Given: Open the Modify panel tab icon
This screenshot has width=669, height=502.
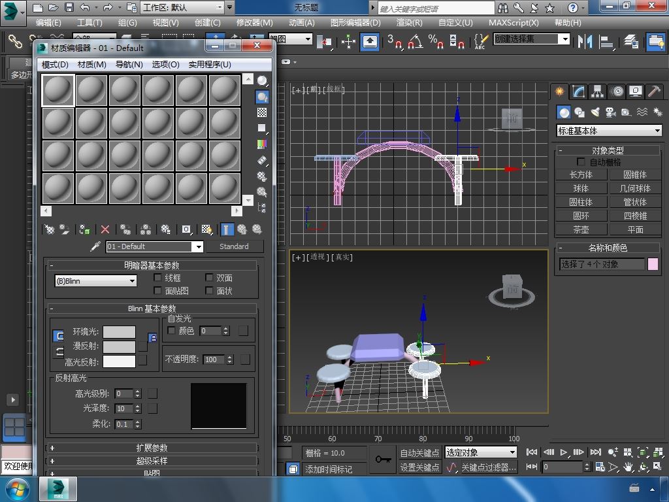Looking at the screenshot, I should pyautogui.click(x=578, y=91).
